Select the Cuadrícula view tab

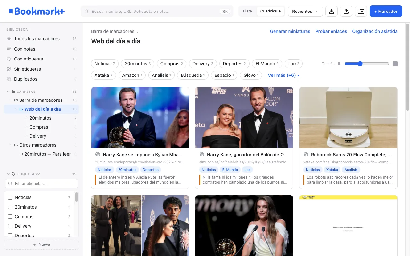click(x=270, y=11)
